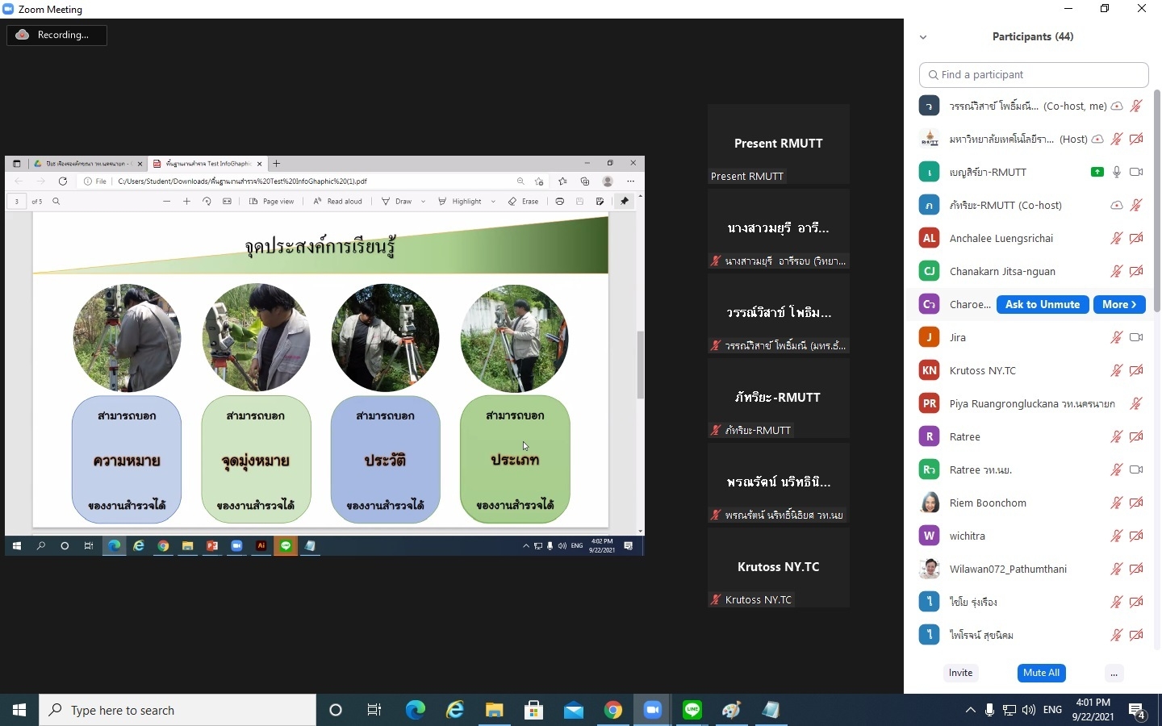This screenshot has width=1162, height=726.
Task: Select the Krutoss NY.TC video tile
Action: click(778, 568)
